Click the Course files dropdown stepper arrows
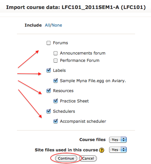Viewport: 151px width, 164px height. click(x=124, y=140)
